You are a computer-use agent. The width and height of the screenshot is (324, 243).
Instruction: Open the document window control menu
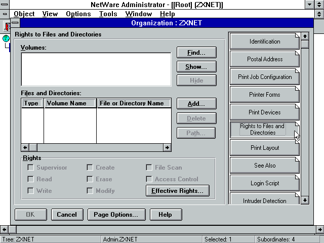click(5, 14)
